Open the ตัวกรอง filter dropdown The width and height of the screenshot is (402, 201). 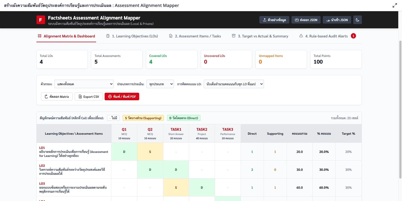pyautogui.click(x=84, y=84)
